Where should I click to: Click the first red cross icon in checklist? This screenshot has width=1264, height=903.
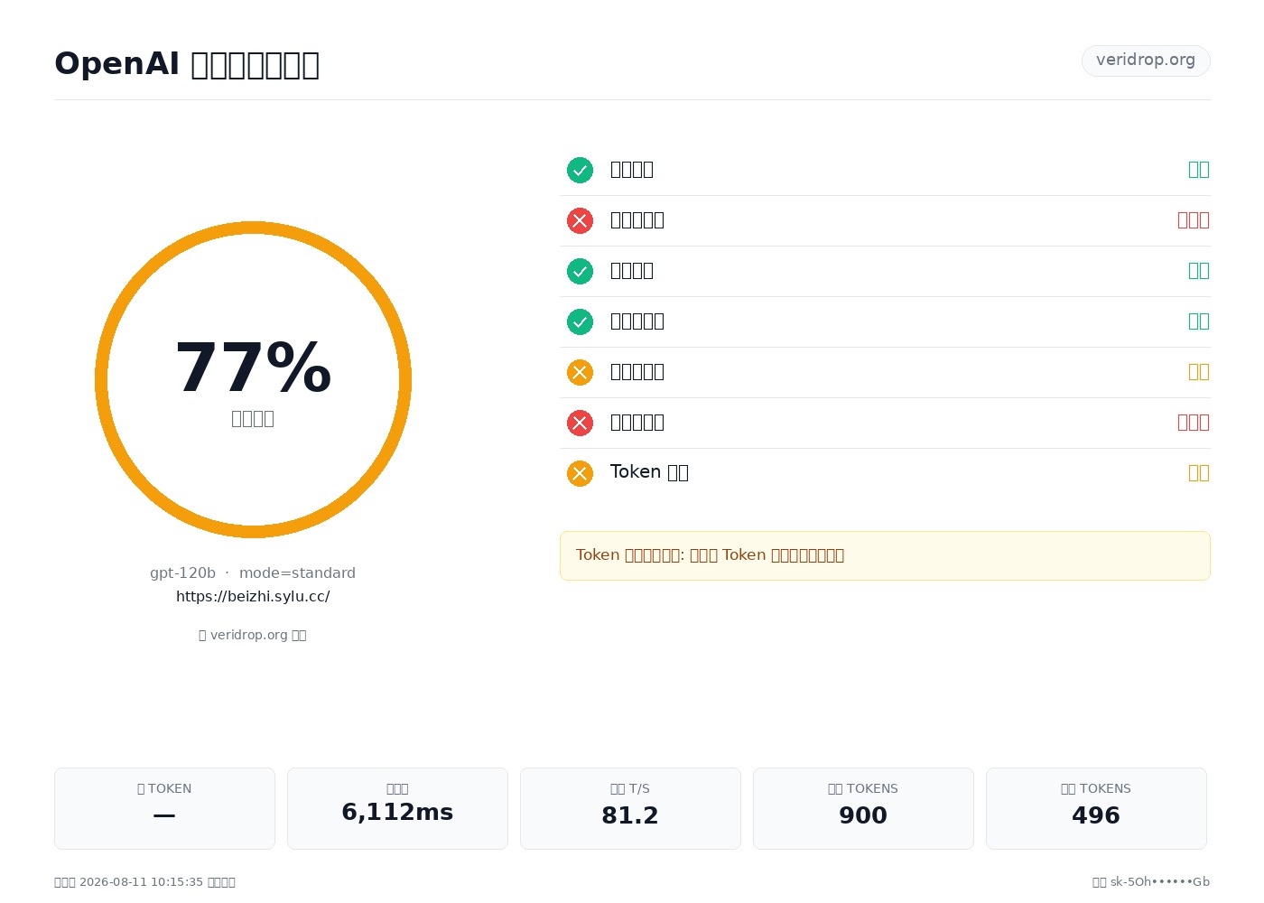[x=580, y=220]
